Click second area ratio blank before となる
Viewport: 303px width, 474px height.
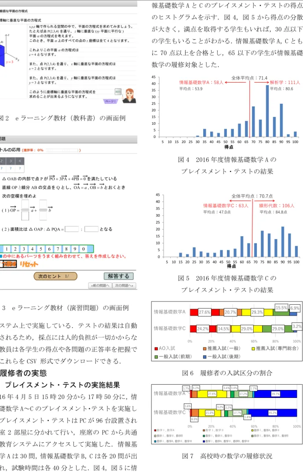[x=91, y=229]
